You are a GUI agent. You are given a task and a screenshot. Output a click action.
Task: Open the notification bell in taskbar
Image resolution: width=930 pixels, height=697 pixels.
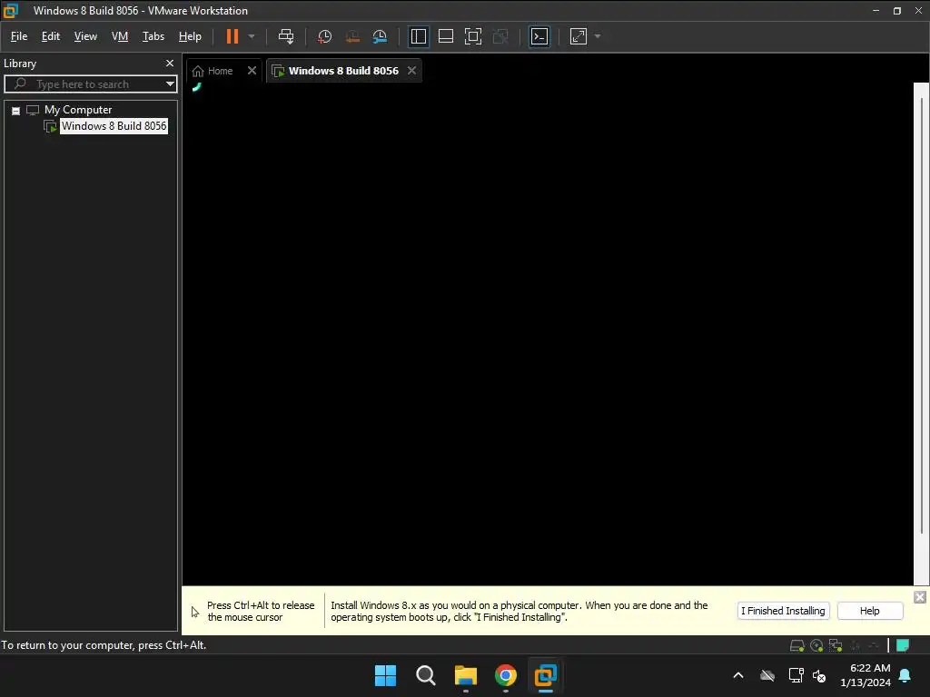click(905, 675)
